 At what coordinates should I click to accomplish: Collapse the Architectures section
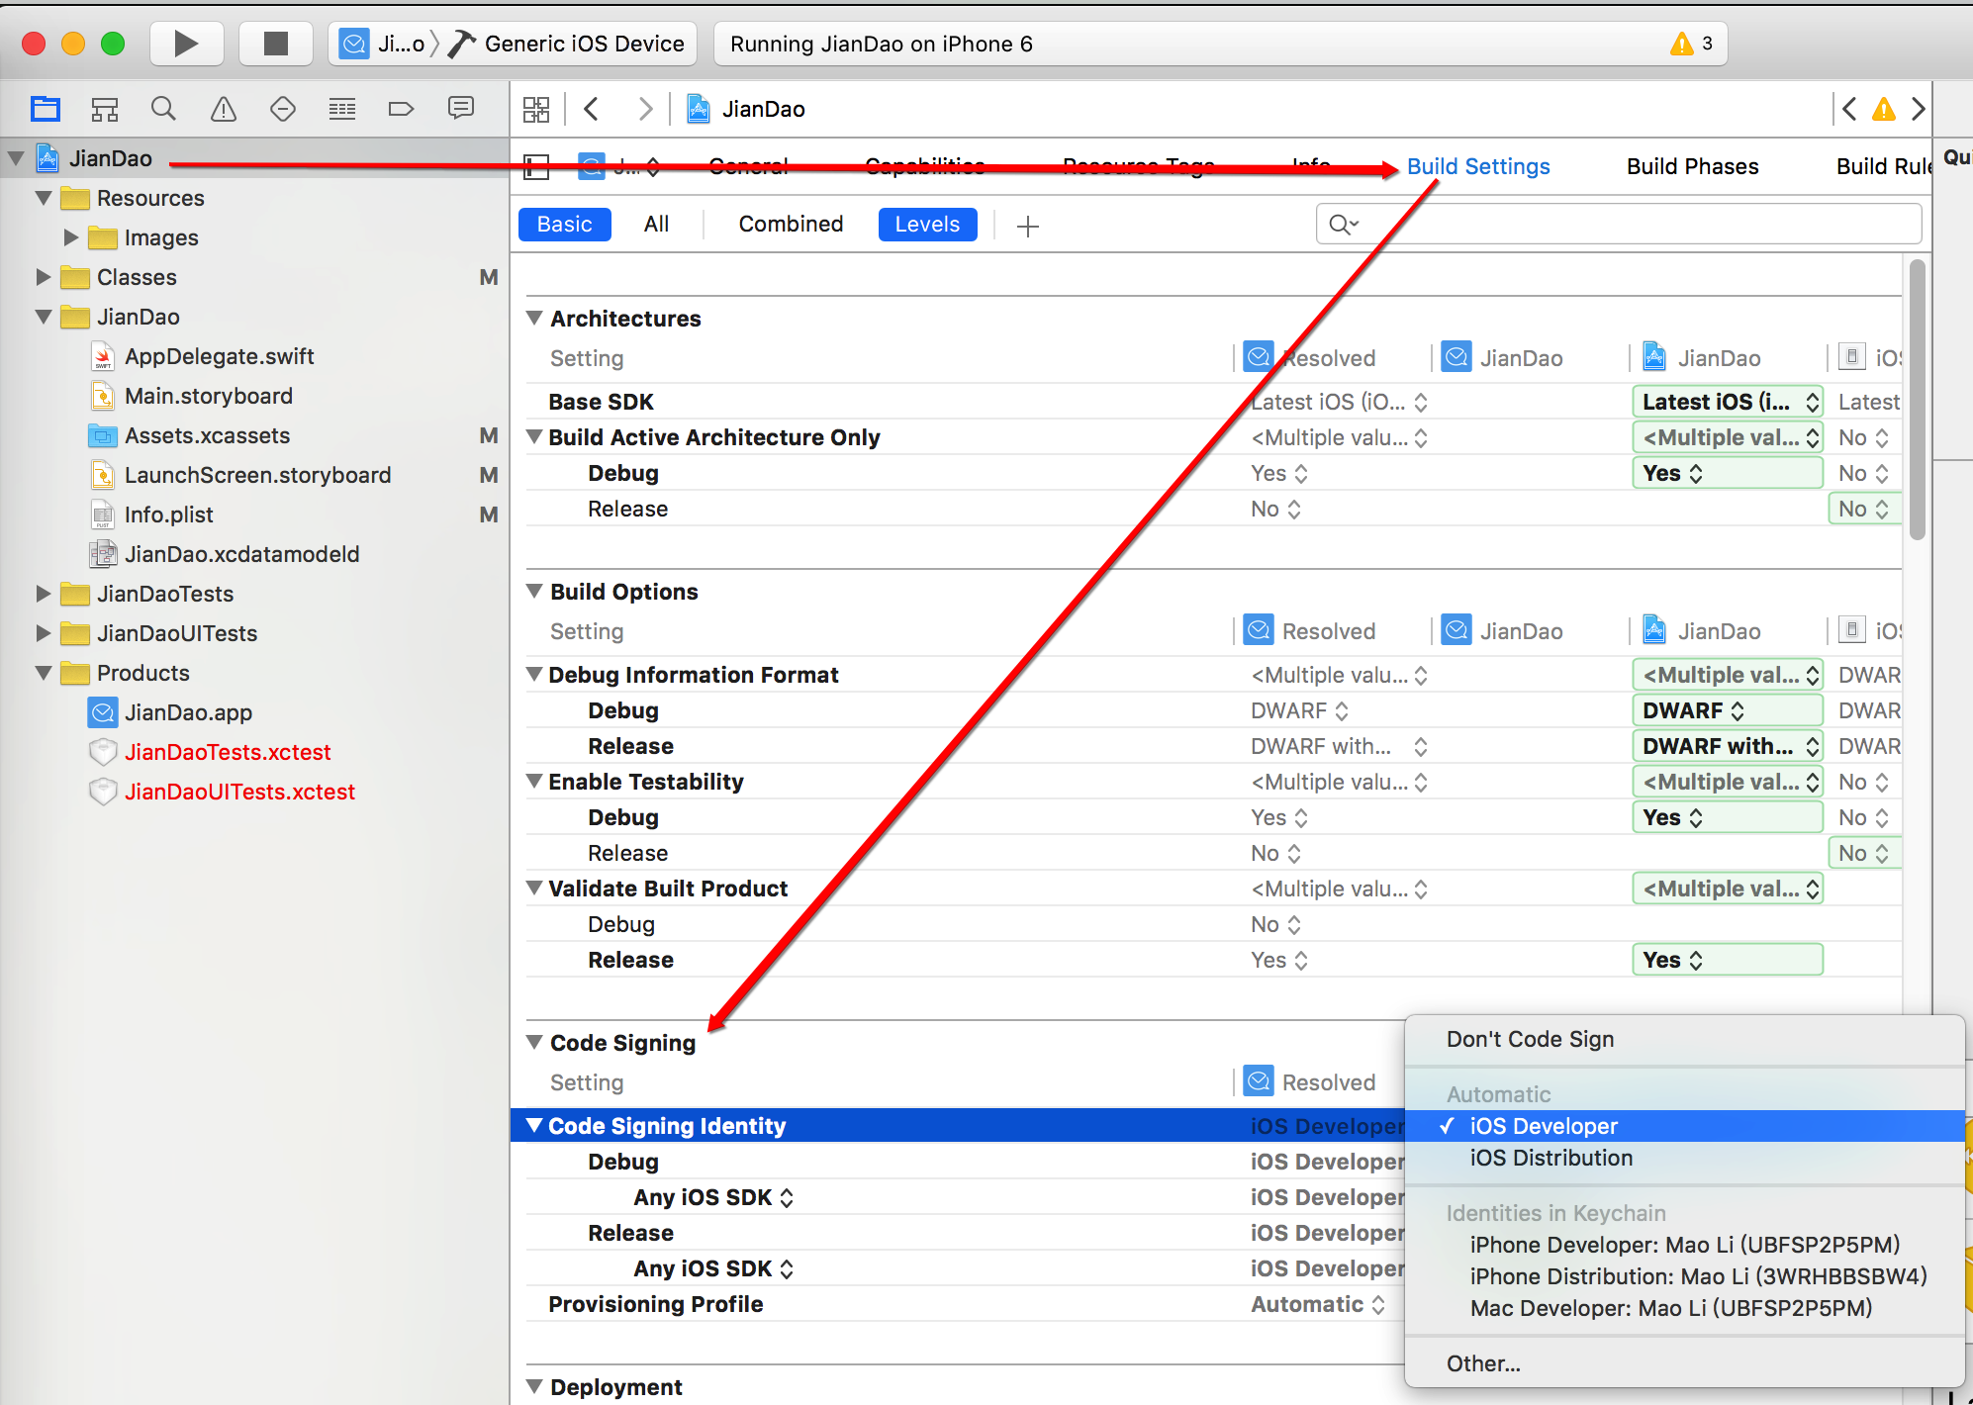(535, 319)
